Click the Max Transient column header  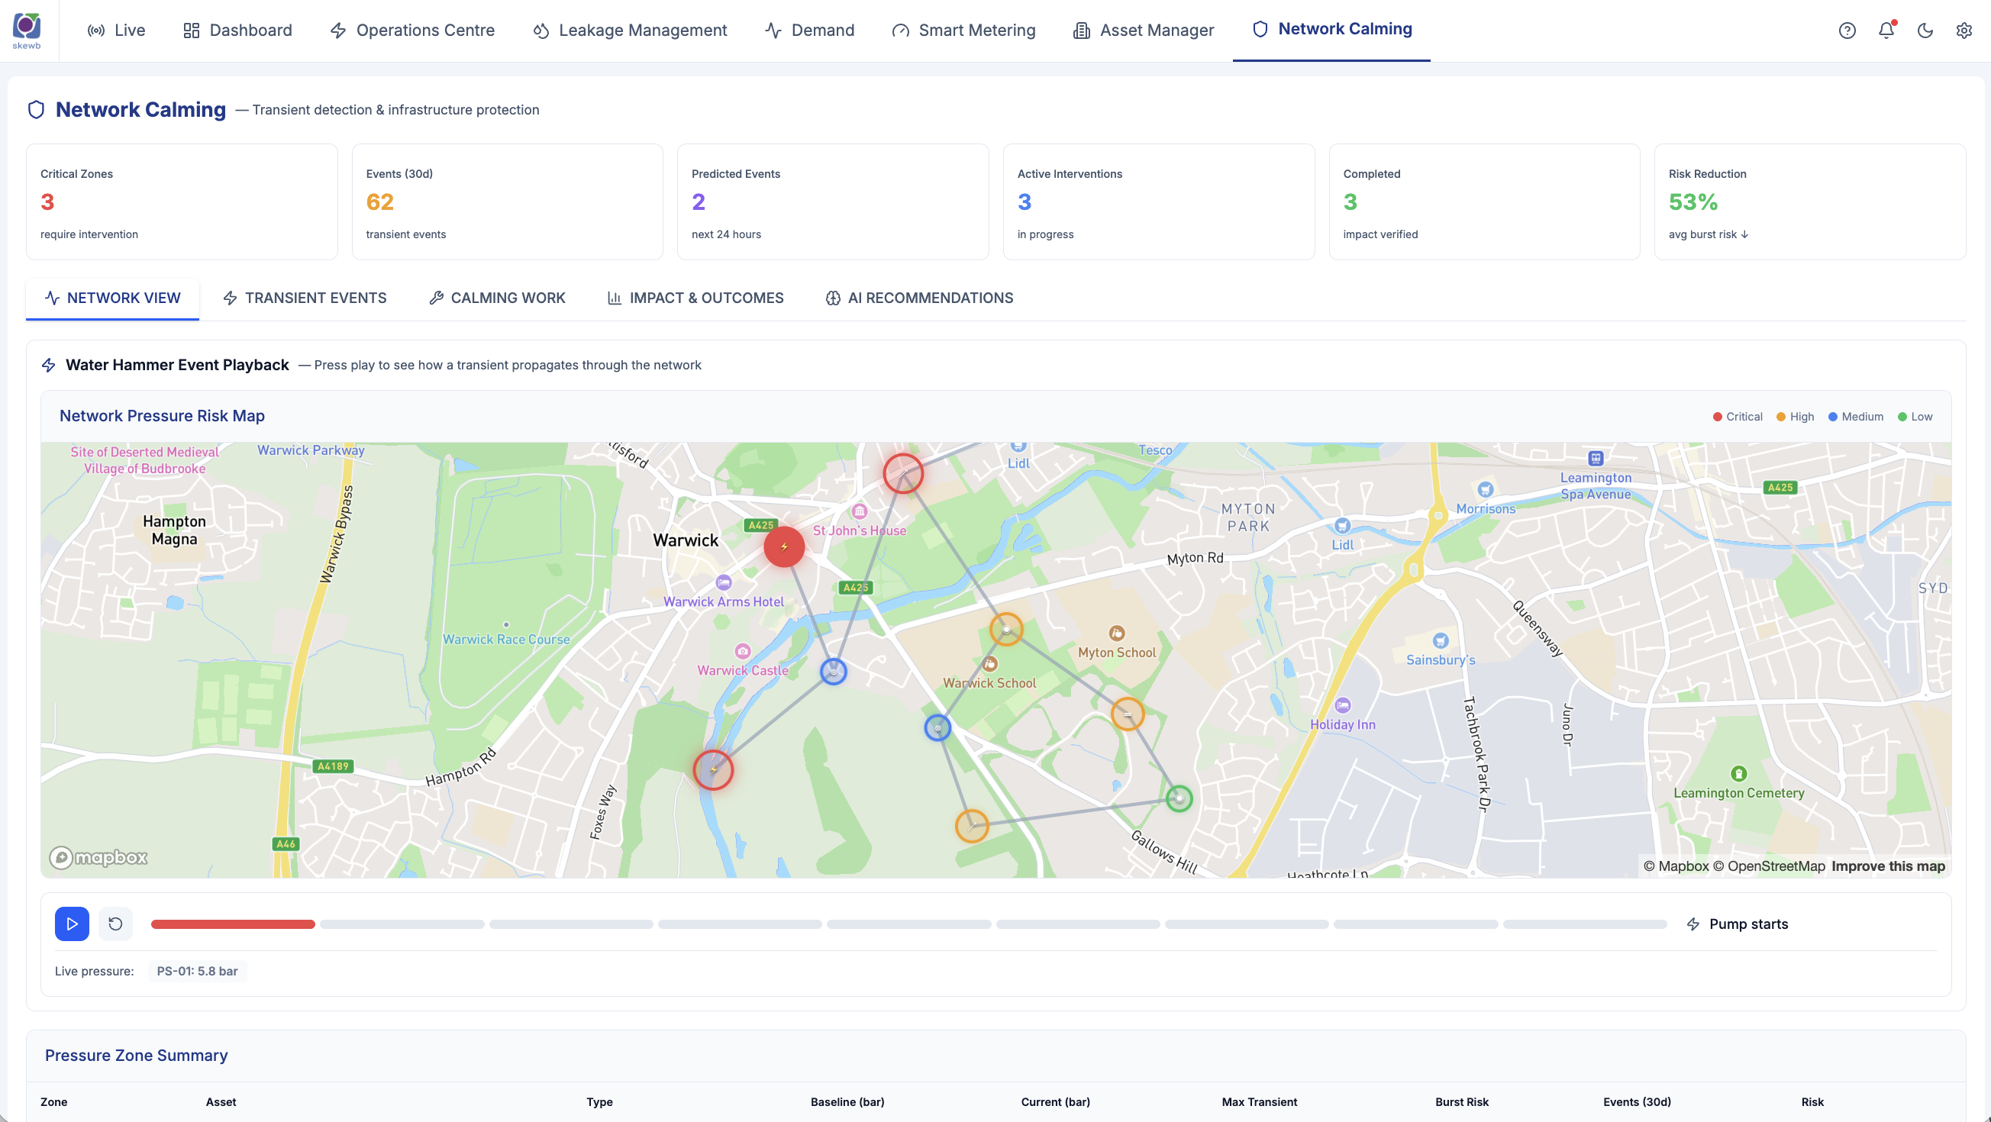1259,1101
